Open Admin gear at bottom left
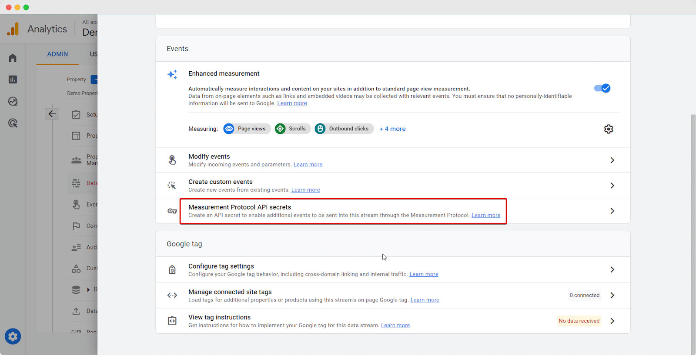The height and width of the screenshot is (355, 696). [13, 336]
